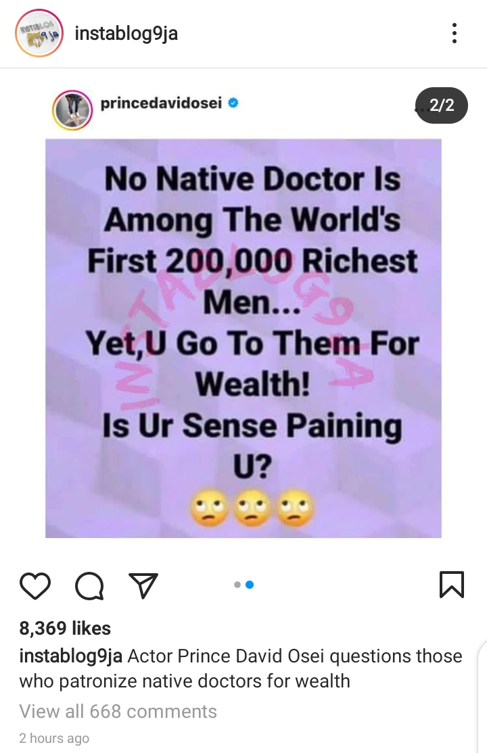Open the three-dot options menu
The width and height of the screenshot is (487, 753).
click(455, 33)
